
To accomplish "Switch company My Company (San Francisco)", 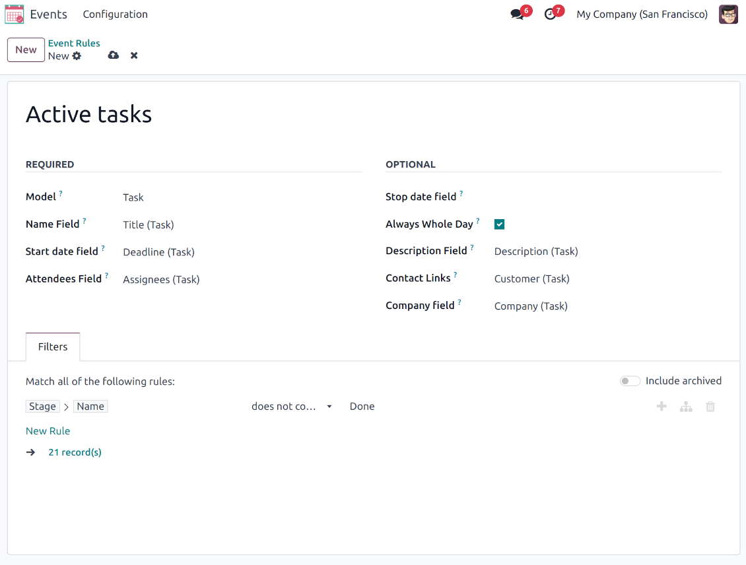I will (642, 15).
